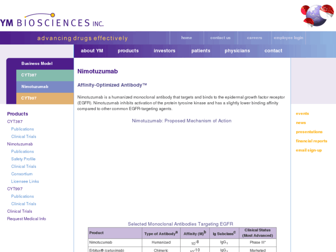336x252 pixels.
Task: Open the contact us link
Action: click(x=220, y=38)
